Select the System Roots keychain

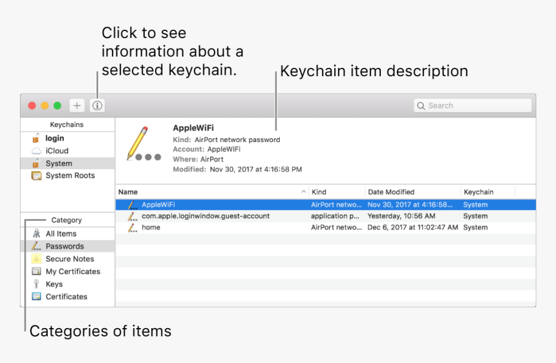67,176
